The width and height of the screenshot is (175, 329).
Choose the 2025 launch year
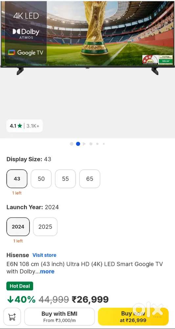click(x=45, y=227)
